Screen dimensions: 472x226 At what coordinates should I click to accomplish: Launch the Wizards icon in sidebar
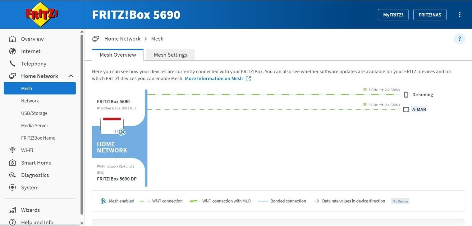[12, 210]
